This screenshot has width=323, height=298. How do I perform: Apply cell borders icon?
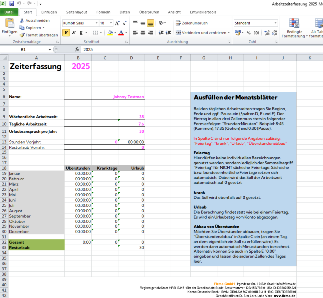pyautogui.click(x=95, y=33)
